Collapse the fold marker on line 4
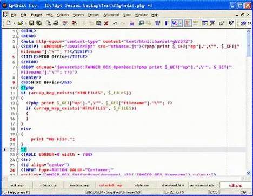This screenshot has width=253, height=196. point(17,47)
